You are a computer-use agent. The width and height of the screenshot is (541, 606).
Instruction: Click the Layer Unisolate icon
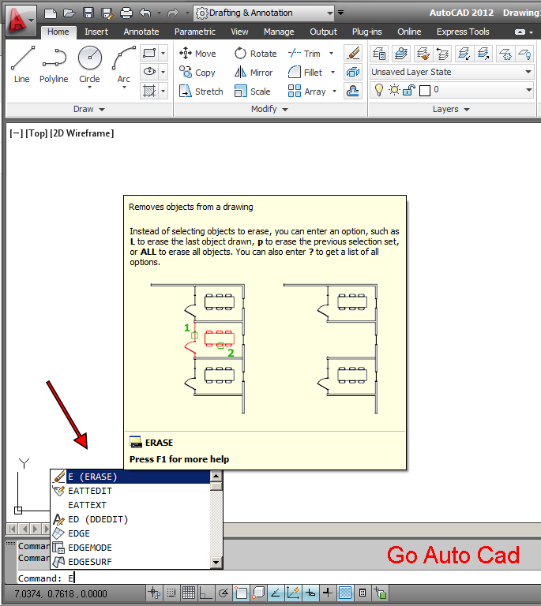click(x=483, y=54)
